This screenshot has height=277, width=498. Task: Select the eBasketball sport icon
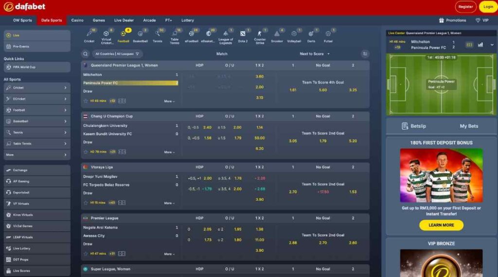tap(209, 36)
